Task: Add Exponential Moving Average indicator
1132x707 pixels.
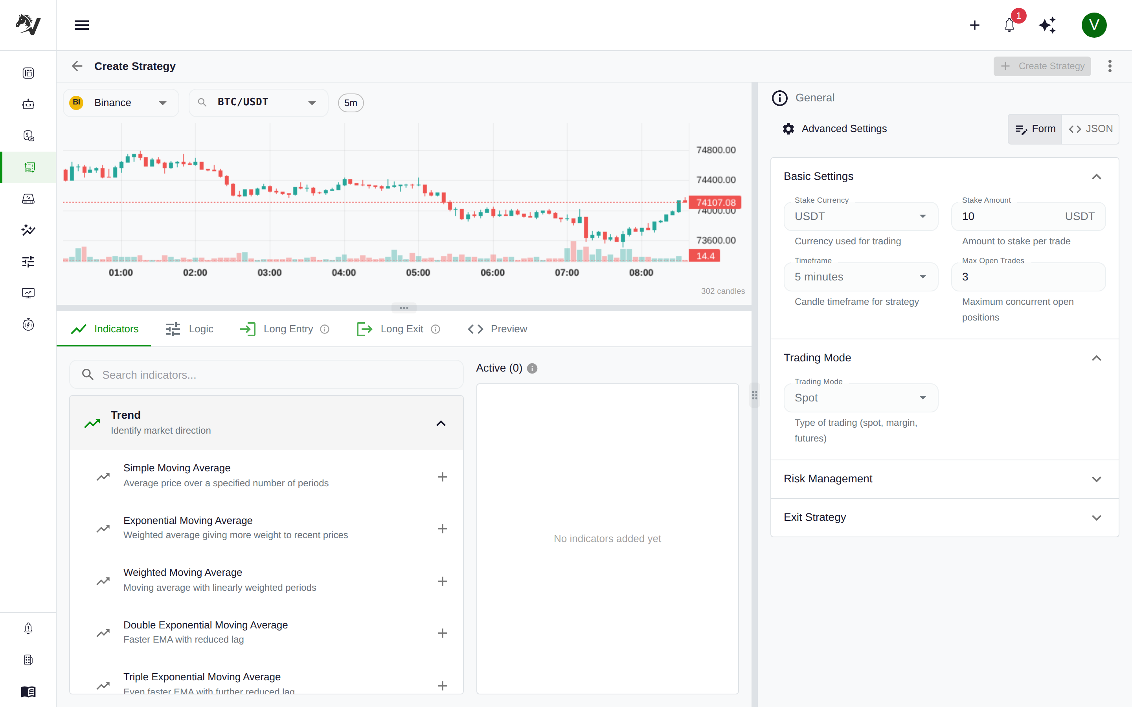Action: tap(443, 528)
